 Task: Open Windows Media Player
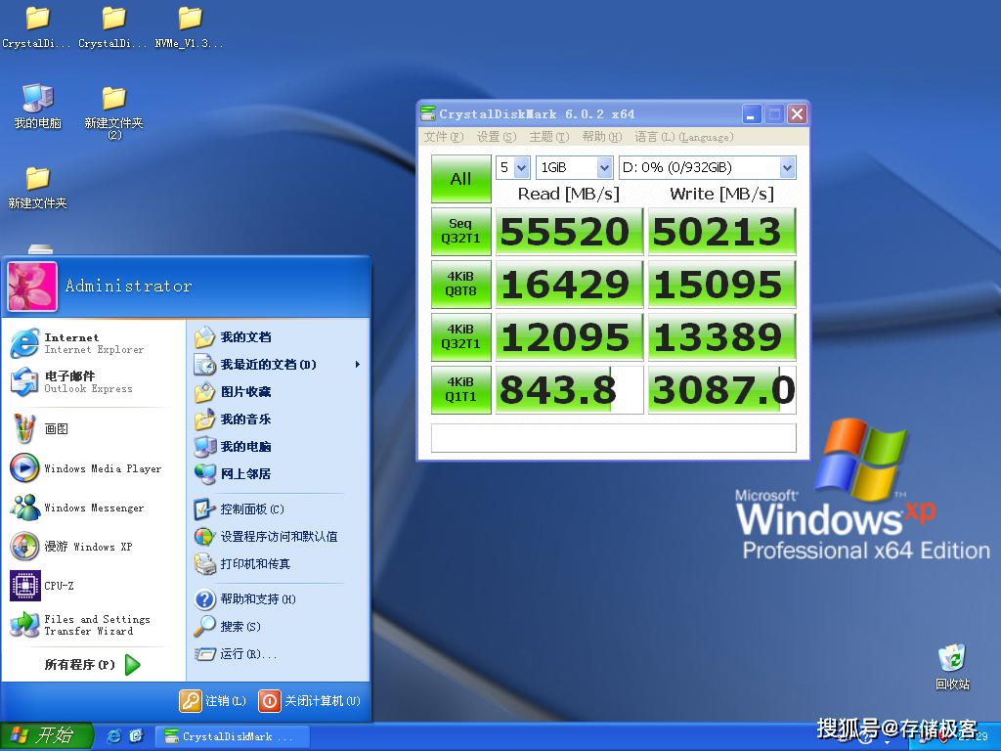point(93,468)
